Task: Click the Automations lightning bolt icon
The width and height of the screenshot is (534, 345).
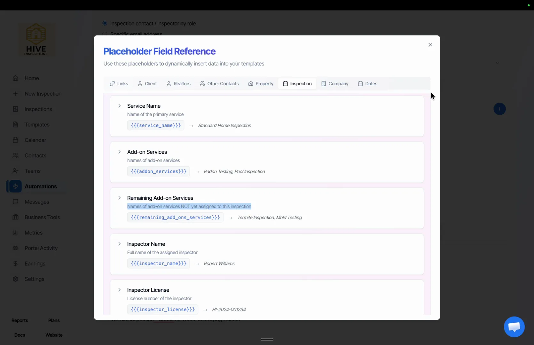Action: point(15,186)
